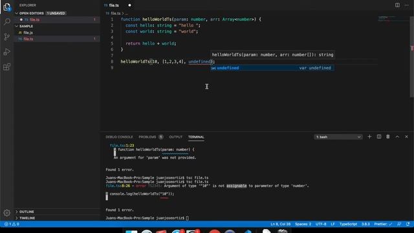
Task: Open the Run and Debug view
Action: (7, 52)
